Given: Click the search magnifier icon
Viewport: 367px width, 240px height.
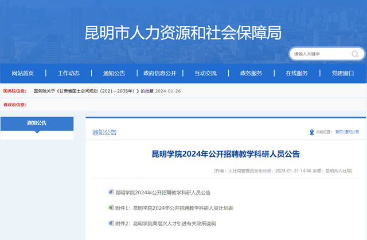Looking at the screenshot, I should coord(355,54).
